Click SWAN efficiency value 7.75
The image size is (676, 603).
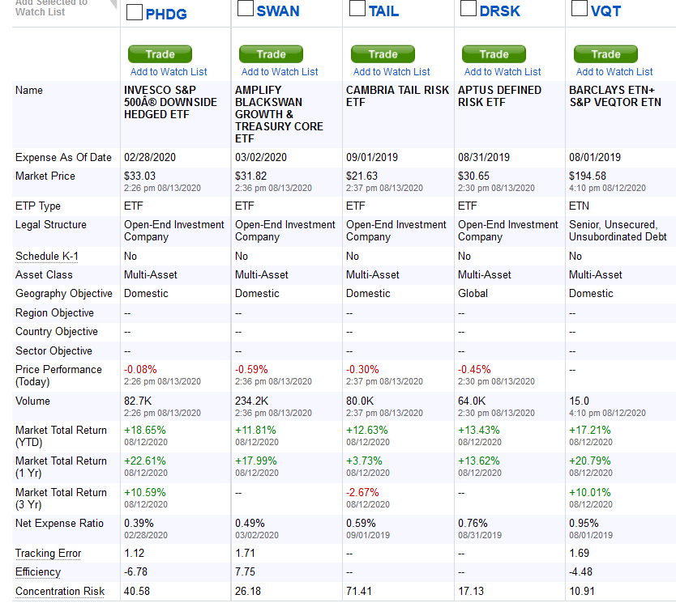245,572
